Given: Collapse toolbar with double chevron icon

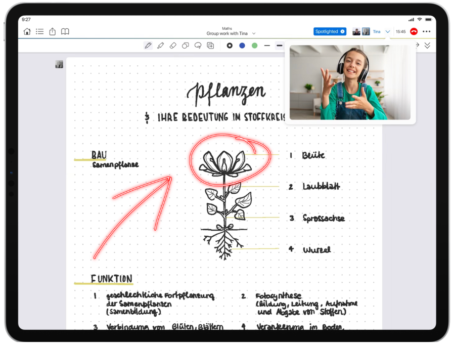Looking at the screenshot, I should 427,46.
